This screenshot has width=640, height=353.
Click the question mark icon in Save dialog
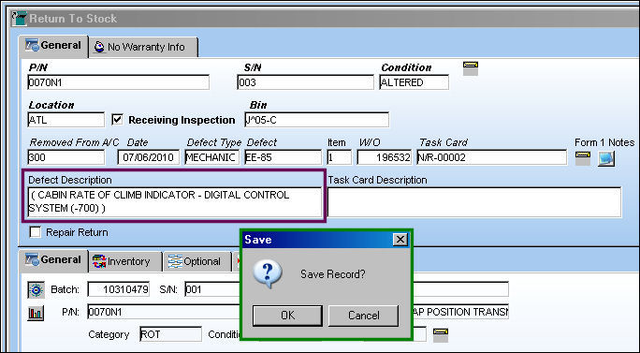[268, 273]
